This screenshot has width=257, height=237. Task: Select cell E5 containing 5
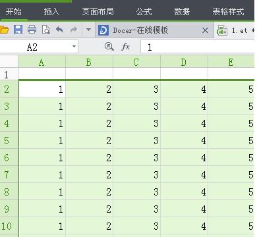click(x=231, y=140)
